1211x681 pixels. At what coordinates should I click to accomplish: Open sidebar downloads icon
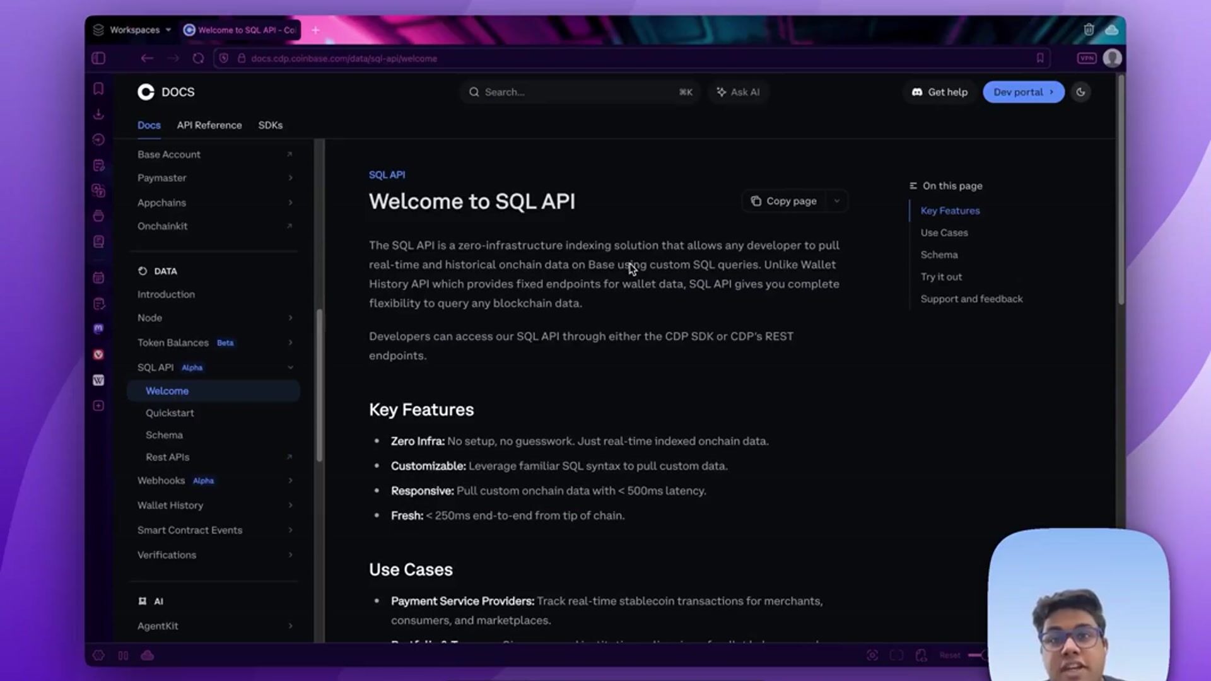98,114
